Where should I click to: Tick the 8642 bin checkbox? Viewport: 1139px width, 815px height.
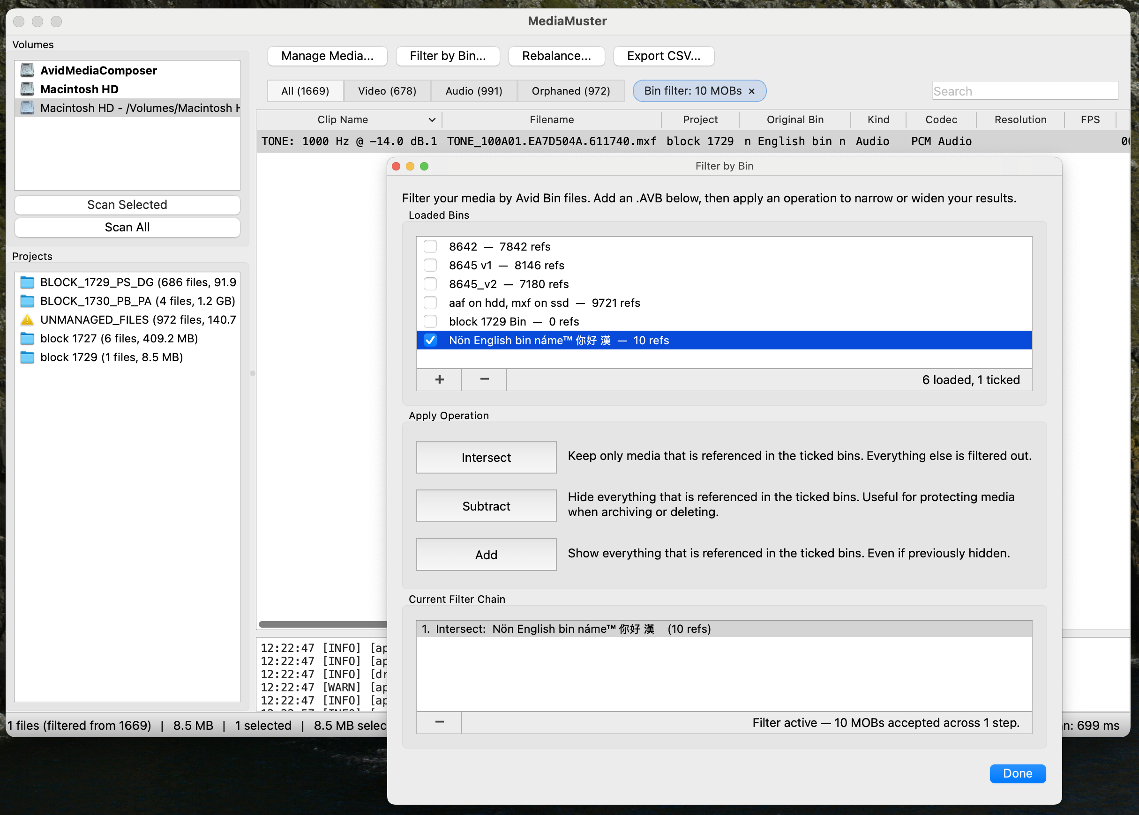[x=430, y=246]
